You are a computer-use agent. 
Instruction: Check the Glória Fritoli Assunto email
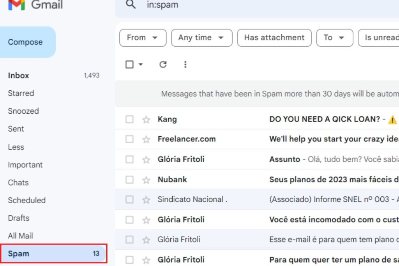tap(129, 159)
